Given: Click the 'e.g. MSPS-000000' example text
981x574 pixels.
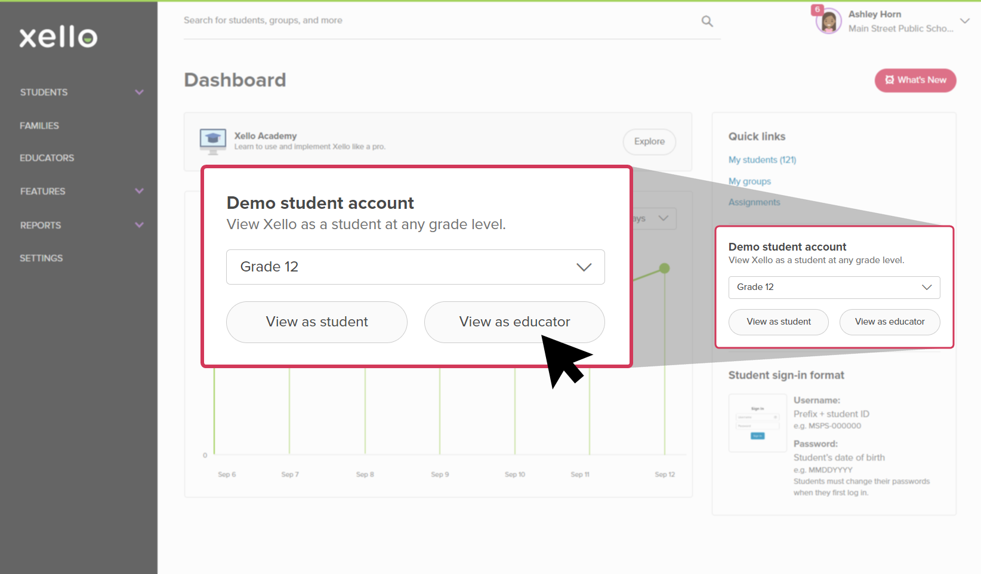Looking at the screenshot, I should pos(827,426).
